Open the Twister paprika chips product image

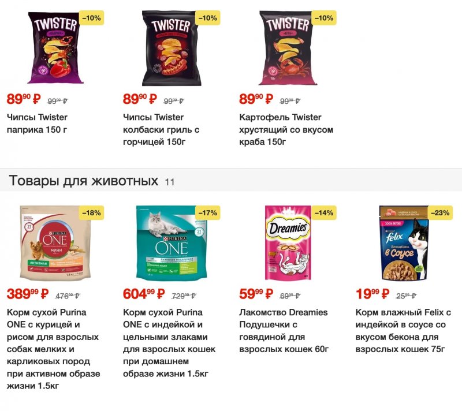coord(55,48)
